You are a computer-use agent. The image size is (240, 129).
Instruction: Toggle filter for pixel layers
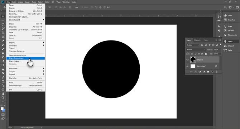click(202, 45)
